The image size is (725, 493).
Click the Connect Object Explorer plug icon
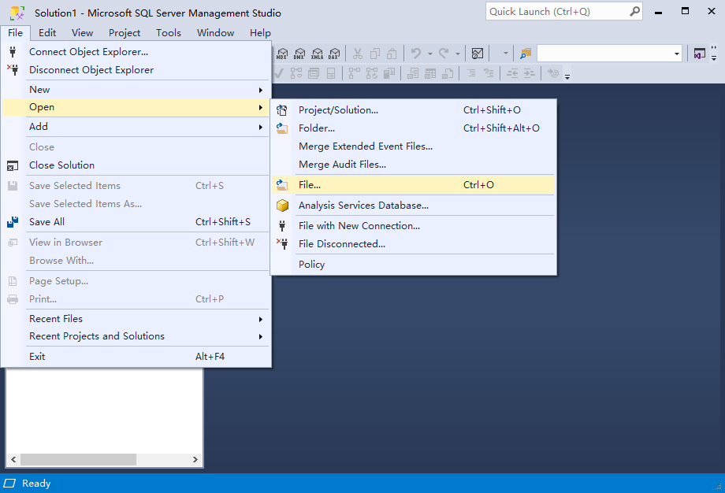[x=13, y=52]
